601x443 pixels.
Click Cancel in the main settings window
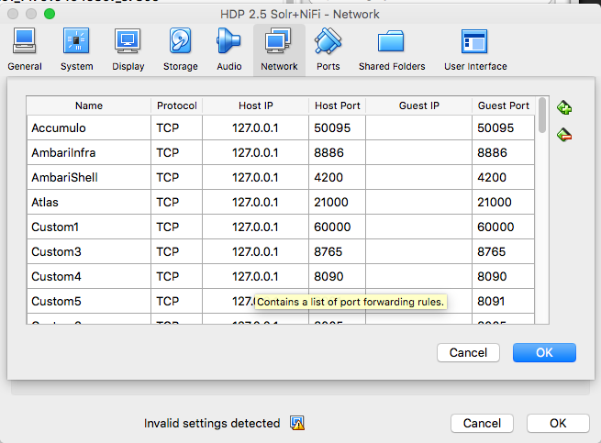482,423
